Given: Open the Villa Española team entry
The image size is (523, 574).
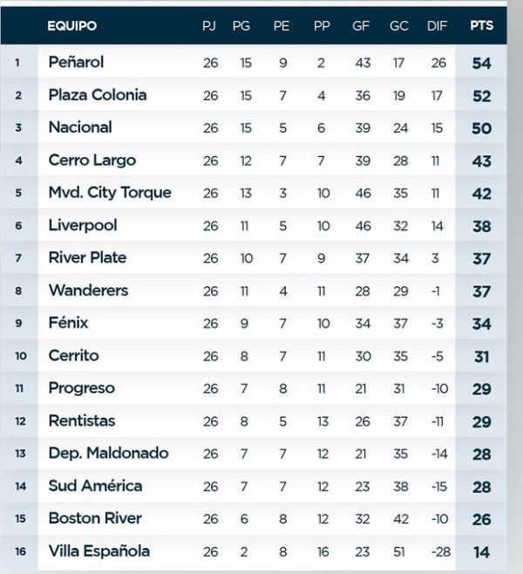Looking at the screenshot, I should point(98,550).
